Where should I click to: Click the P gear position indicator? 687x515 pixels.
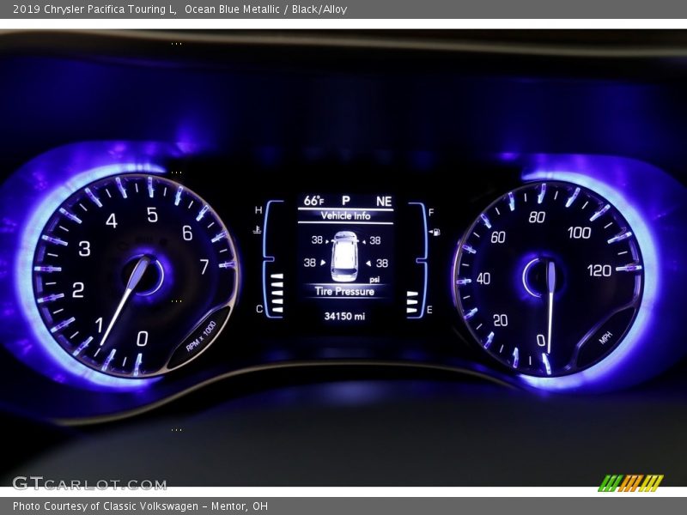[346, 200]
